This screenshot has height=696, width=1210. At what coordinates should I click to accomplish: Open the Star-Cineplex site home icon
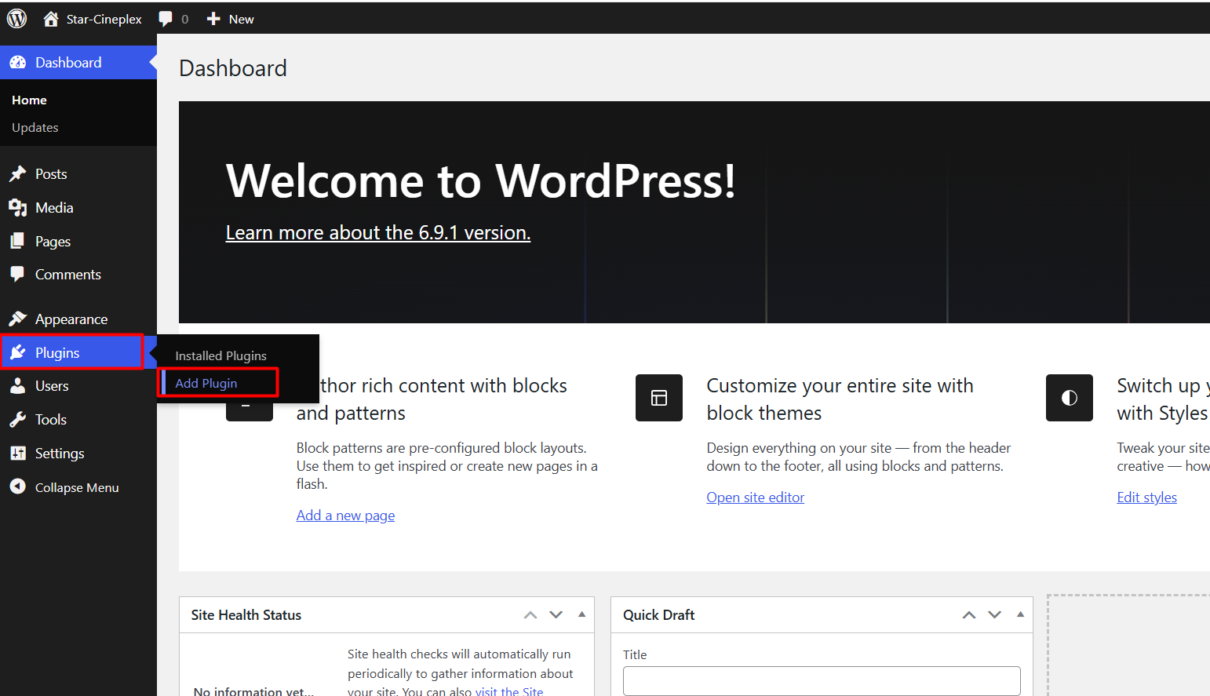point(51,19)
